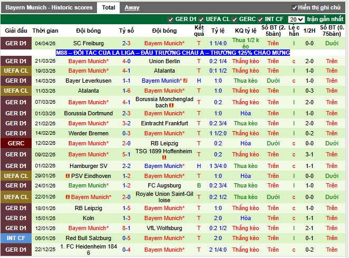349x258 pixels.
Task: Click red card icon beside Bayern Munich versus Leverkusen
Action: click(186, 81)
